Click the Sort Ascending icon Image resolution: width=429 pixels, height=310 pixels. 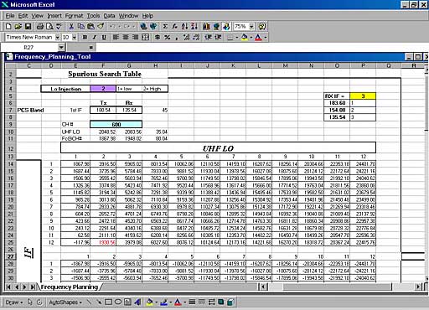[184, 27]
